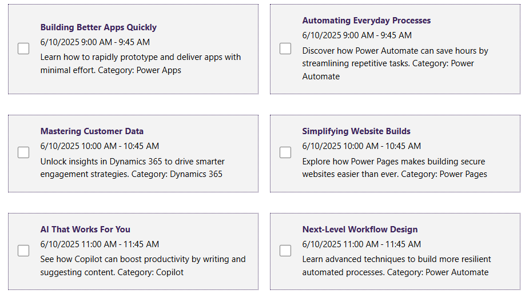Select the Automating Everyday Processes session checkbox
Image resolution: width=529 pixels, height=298 pixels.
[x=285, y=49]
